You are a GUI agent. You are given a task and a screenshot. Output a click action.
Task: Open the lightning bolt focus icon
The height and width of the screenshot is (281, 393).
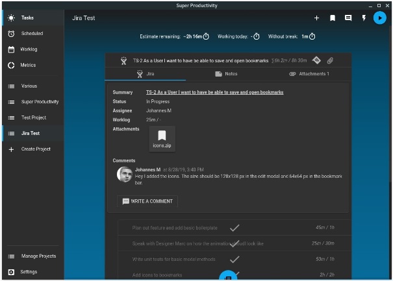click(364, 18)
